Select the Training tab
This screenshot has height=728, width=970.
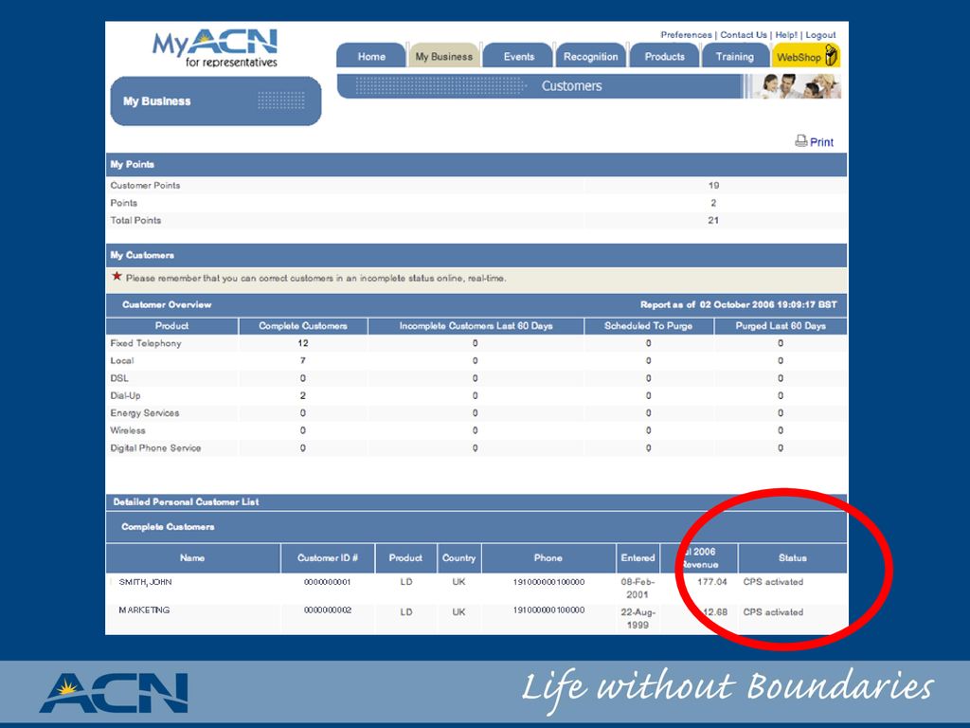pos(734,56)
